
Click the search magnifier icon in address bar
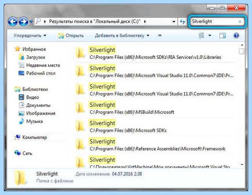pyautogui.click(x=38, y=21)
